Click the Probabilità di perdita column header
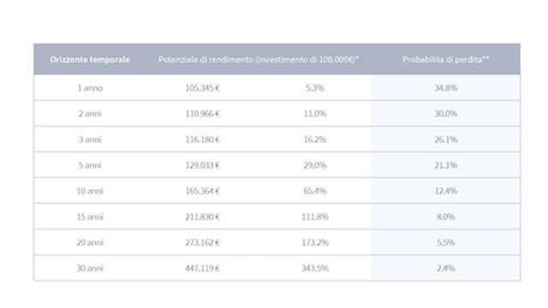This screenshot has width=548, height=308. point(445,59)
